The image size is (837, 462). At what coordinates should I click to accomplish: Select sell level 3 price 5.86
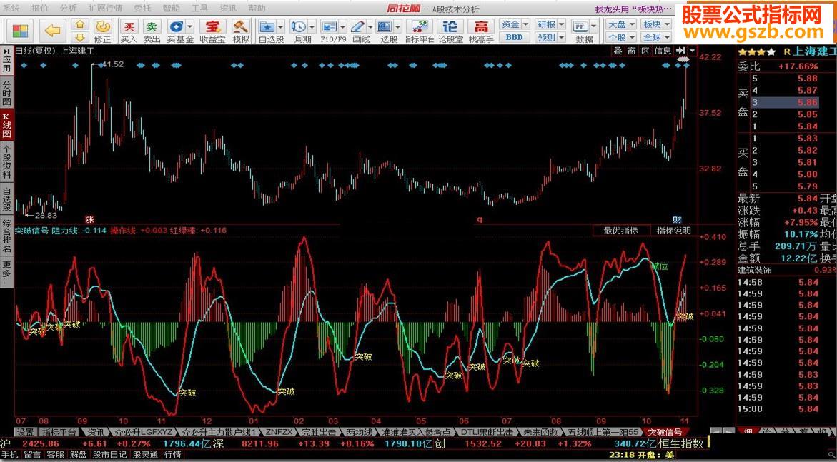coord(785,102)
